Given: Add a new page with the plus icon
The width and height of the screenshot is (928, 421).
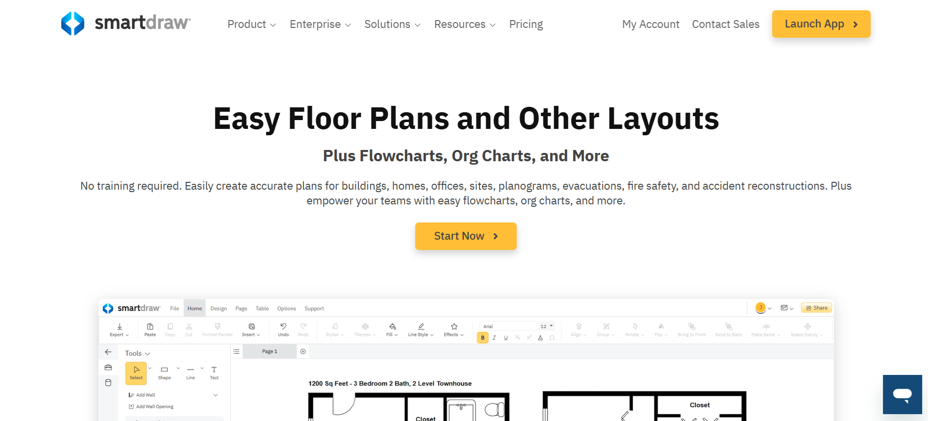Looking at the screenshot, I should point(303,351).
